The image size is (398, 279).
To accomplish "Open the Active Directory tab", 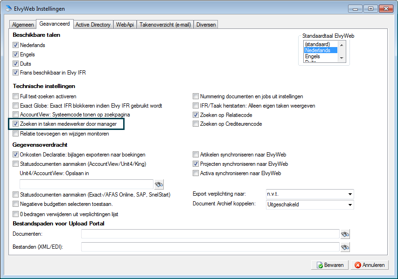I will [x=93, y=25].
